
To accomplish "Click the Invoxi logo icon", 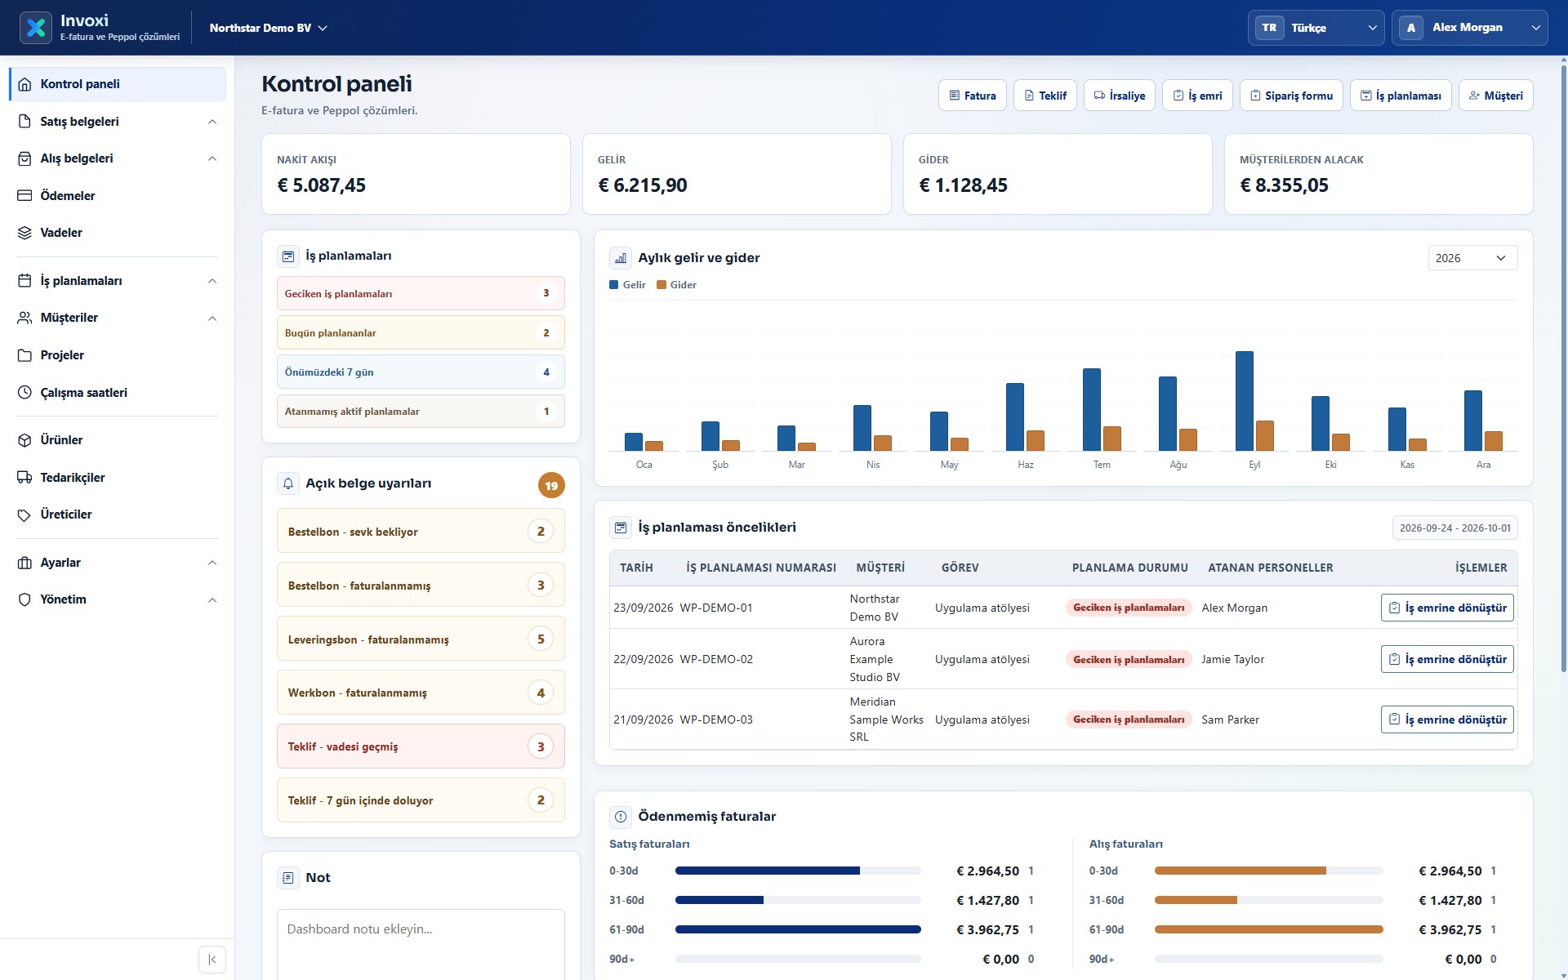I will tap(35, 28).
